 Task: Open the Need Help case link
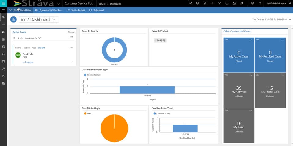[28, 54]
